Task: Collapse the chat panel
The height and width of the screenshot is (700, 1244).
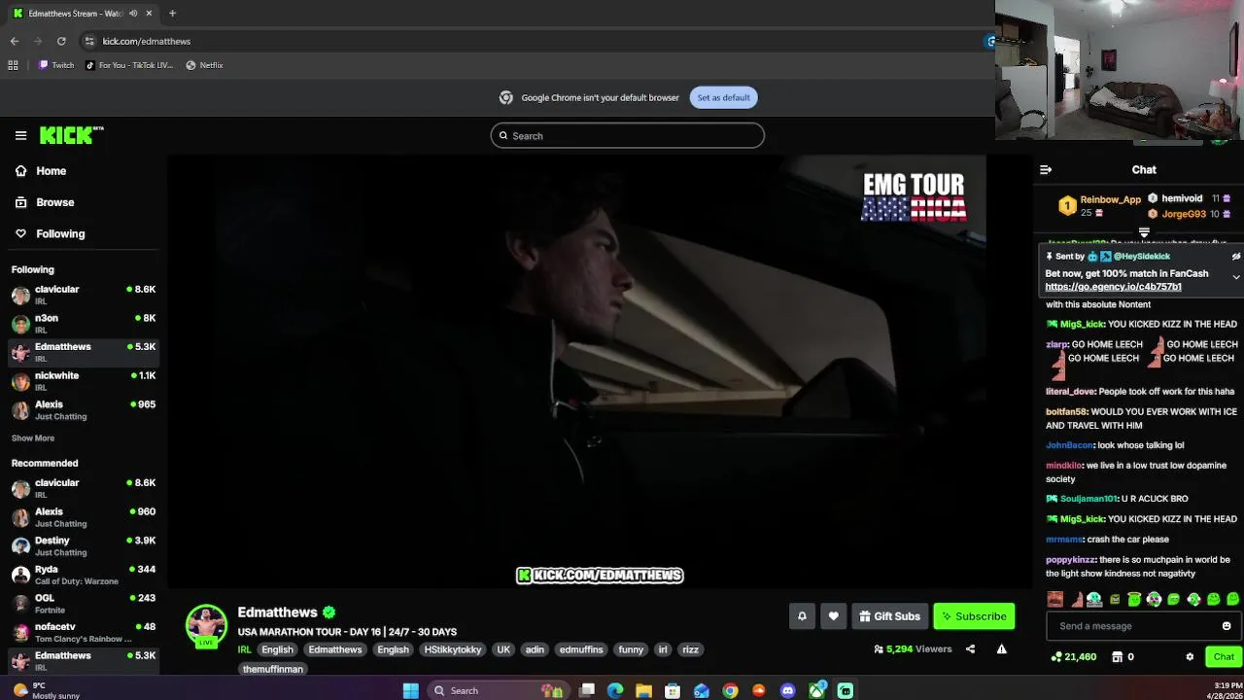Action: [x=1046, y=170]
